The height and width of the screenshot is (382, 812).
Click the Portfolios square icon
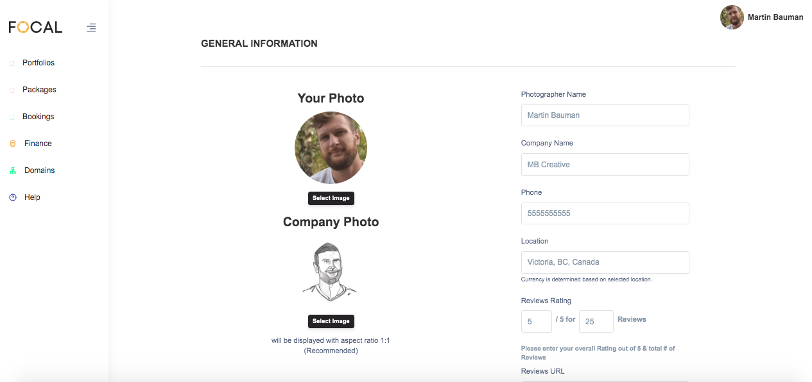tap(12, 63)
